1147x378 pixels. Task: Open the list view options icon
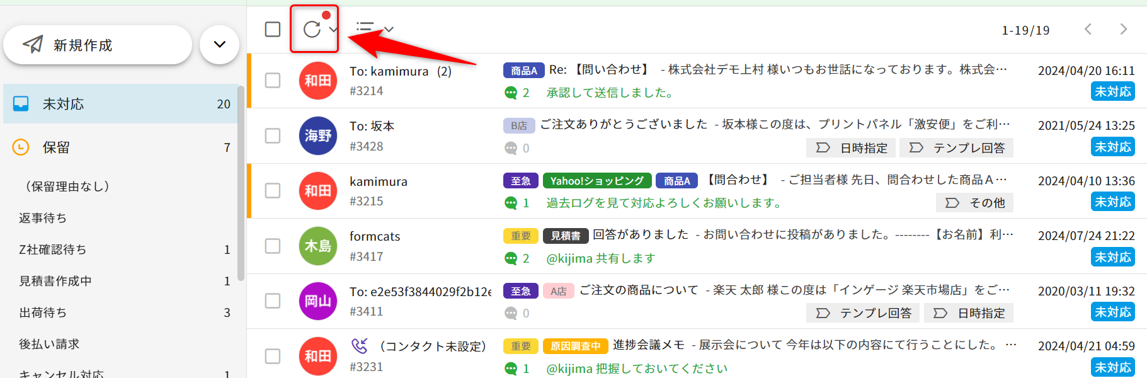click(x=365, y=29)
